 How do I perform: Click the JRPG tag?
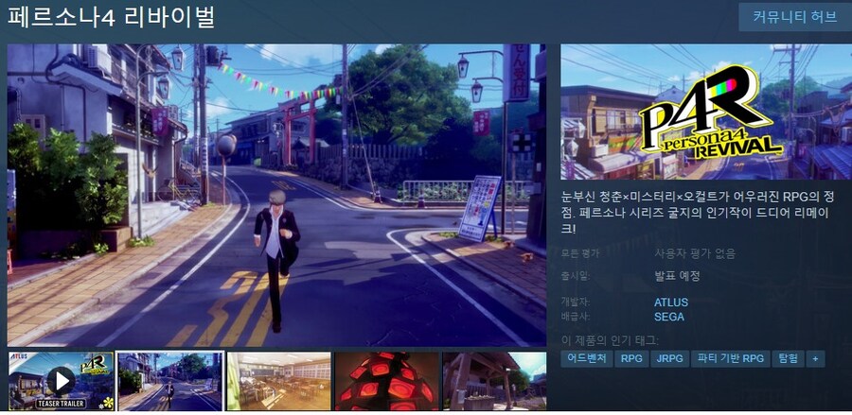pyautogui.click(x=670, y=358)
